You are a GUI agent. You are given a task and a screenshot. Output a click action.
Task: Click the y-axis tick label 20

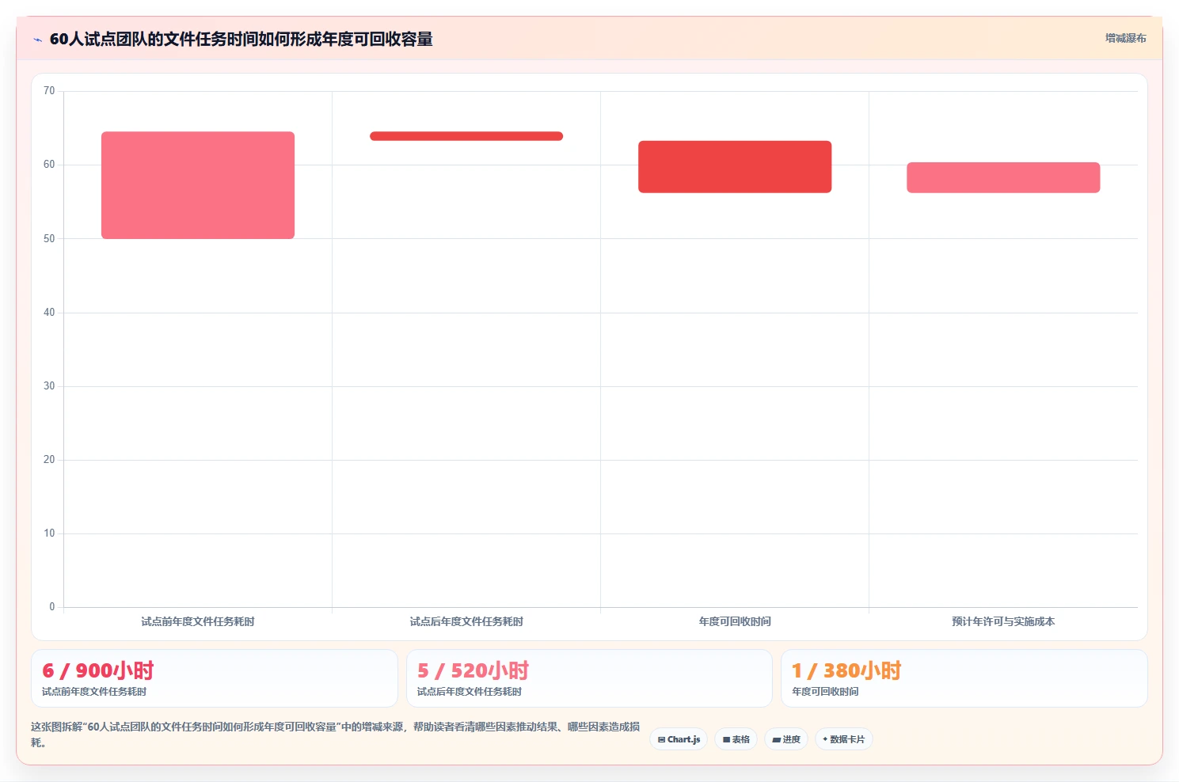point(49,460)
